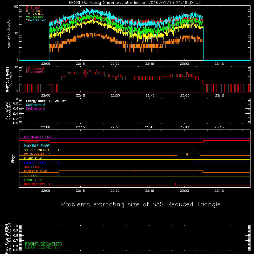Screen dimensions: 254x254
Task: Click the PARTICLE_FLAG label
Action: click(36, 171)
